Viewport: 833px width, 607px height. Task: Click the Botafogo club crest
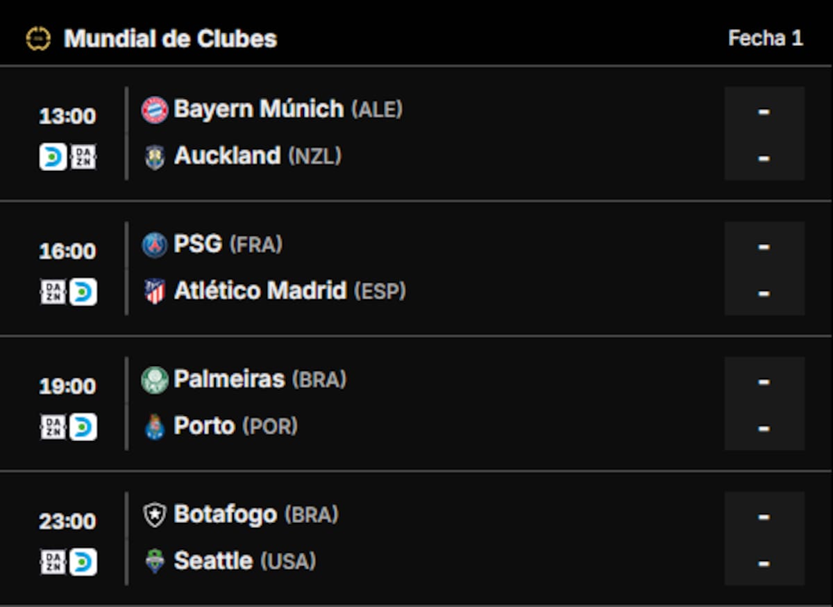(155, 515)
